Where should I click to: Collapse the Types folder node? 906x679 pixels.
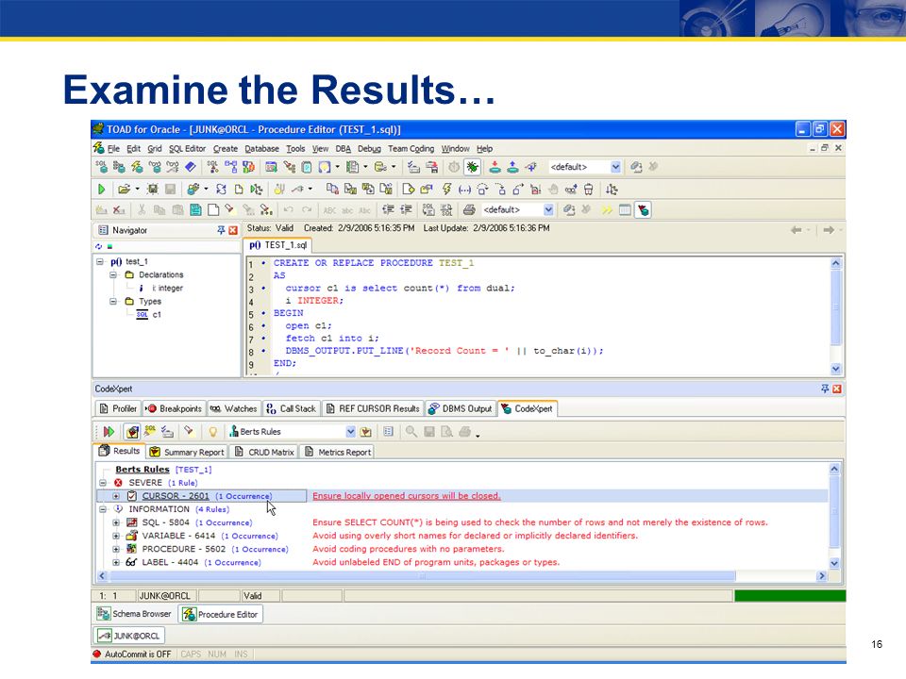[x=114, y=302]
